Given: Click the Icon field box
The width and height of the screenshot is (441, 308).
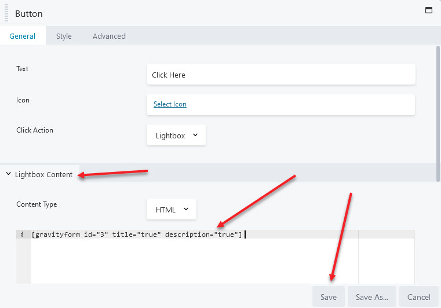Looking at the screenshot, I should tap(280, 105).
